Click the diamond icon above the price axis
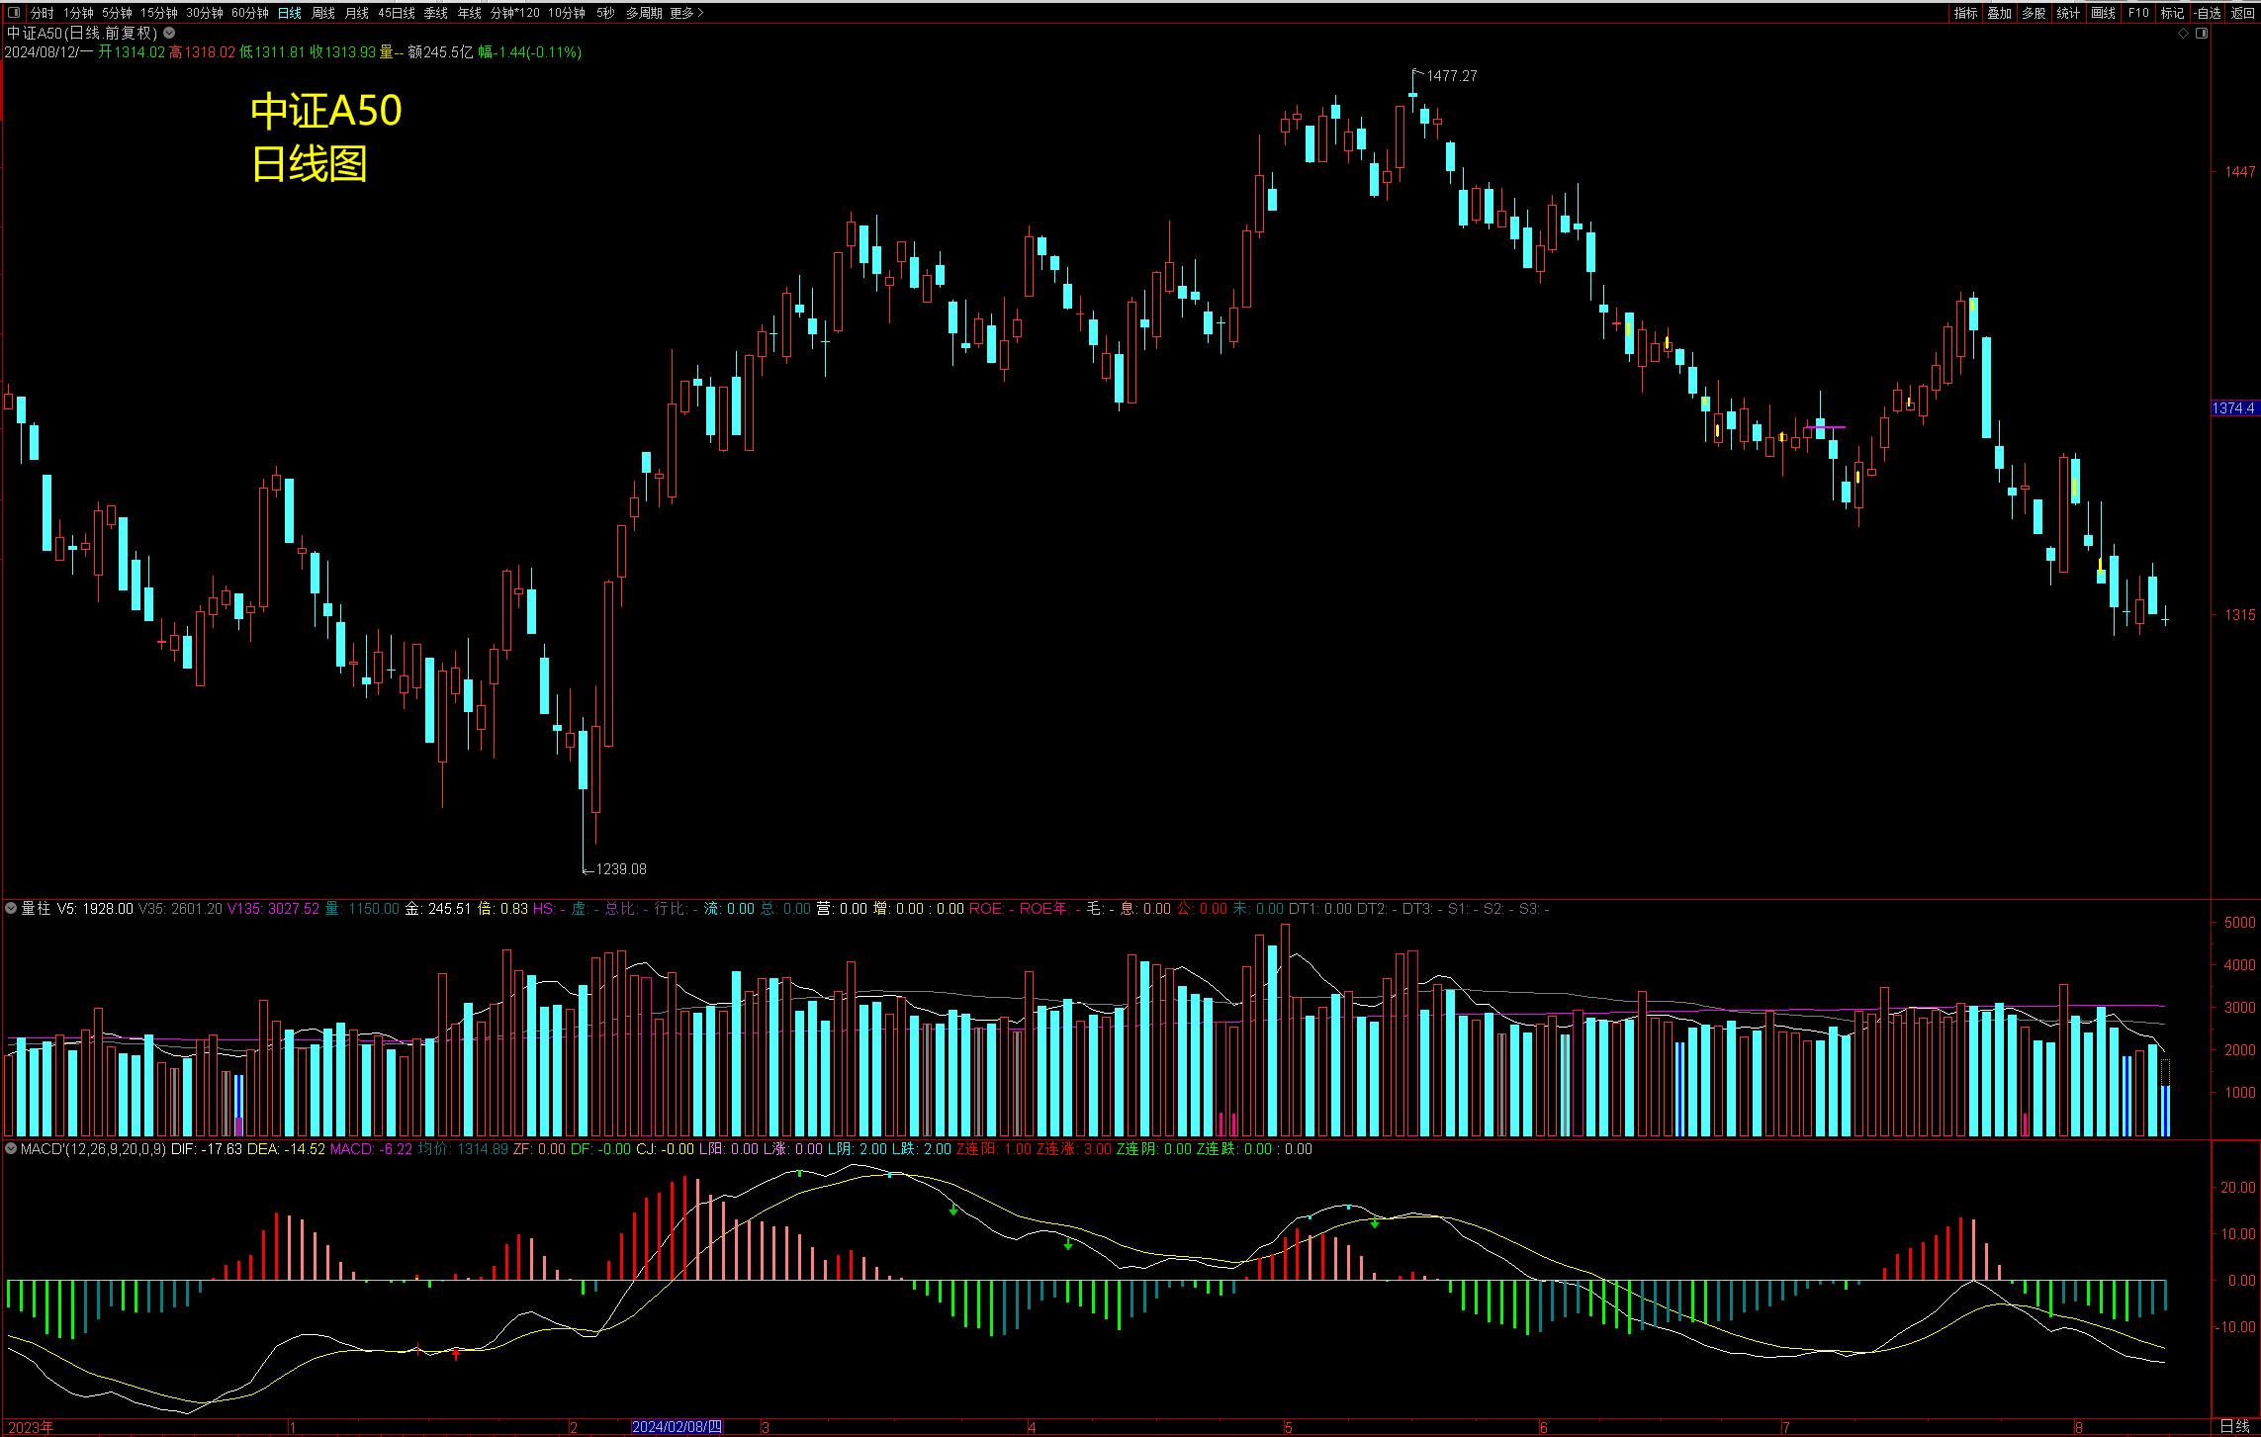The width and height of the screenshot is (2261, 1437). [2184, 34]
